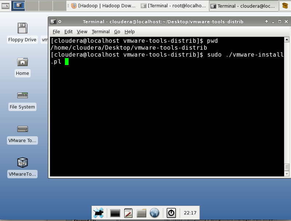
Task: Open the View menu in Terminal
Action: pos(82,32)
